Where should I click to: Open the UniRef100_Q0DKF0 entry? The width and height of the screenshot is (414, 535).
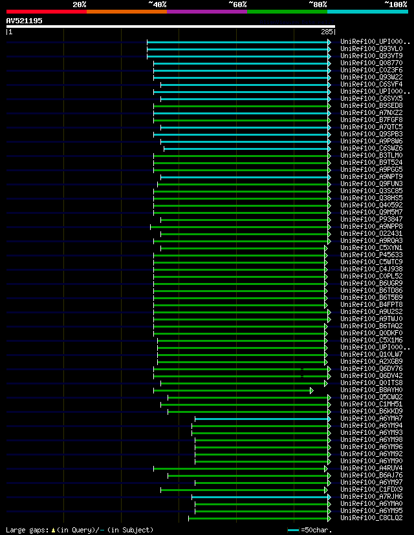(x=371, y=333)
